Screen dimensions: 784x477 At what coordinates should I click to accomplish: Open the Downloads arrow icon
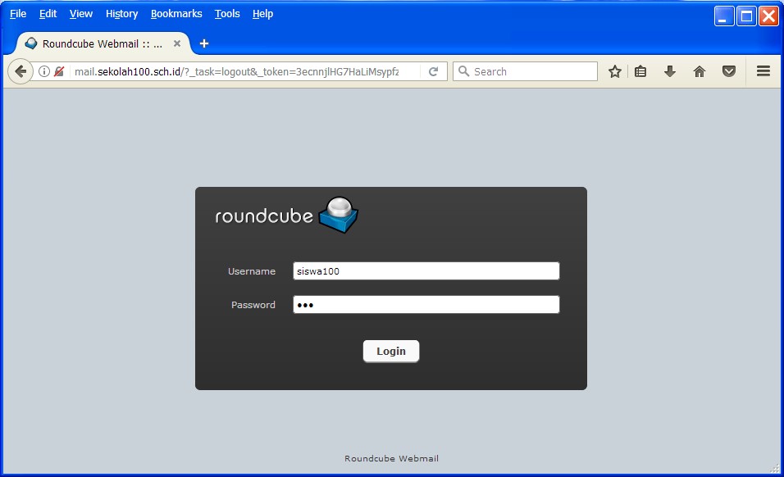[x=670, y=71]
